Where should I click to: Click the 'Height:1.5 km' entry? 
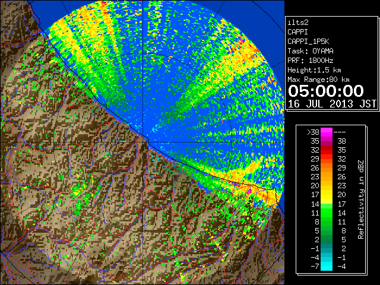click(314, 70)
